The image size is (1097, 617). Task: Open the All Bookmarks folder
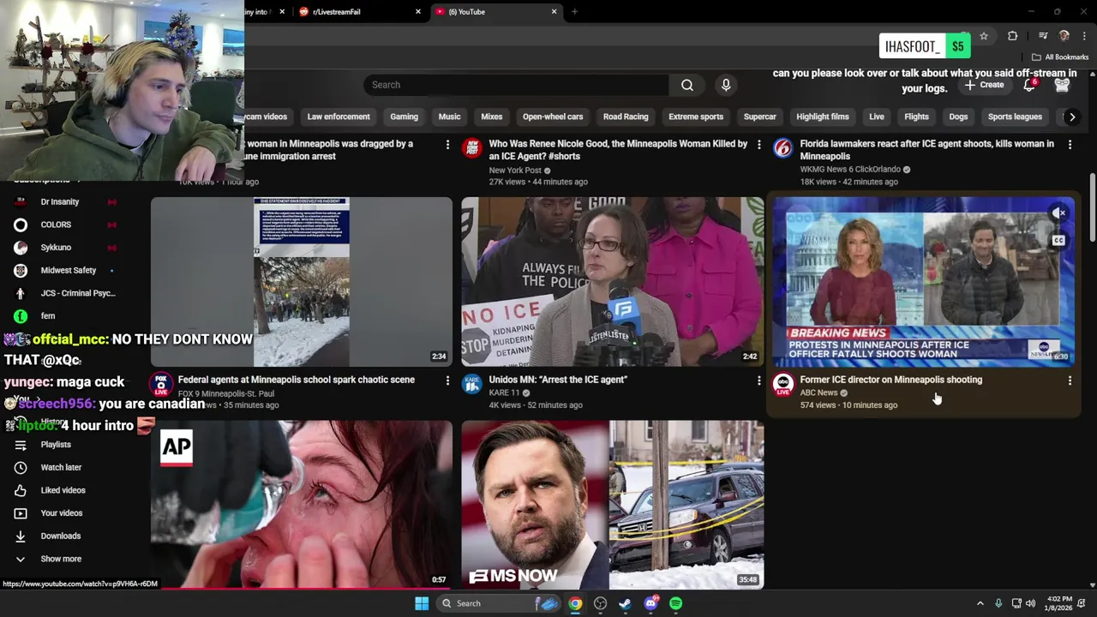point(1060,57)
